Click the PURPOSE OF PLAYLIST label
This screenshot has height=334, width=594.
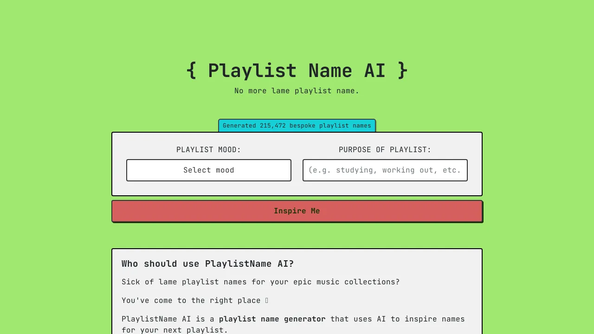click(385, 150)
